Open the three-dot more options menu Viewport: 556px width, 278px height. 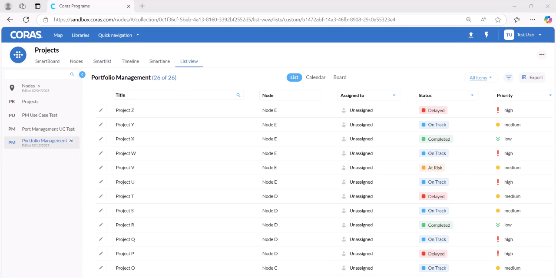click(542, 54)
